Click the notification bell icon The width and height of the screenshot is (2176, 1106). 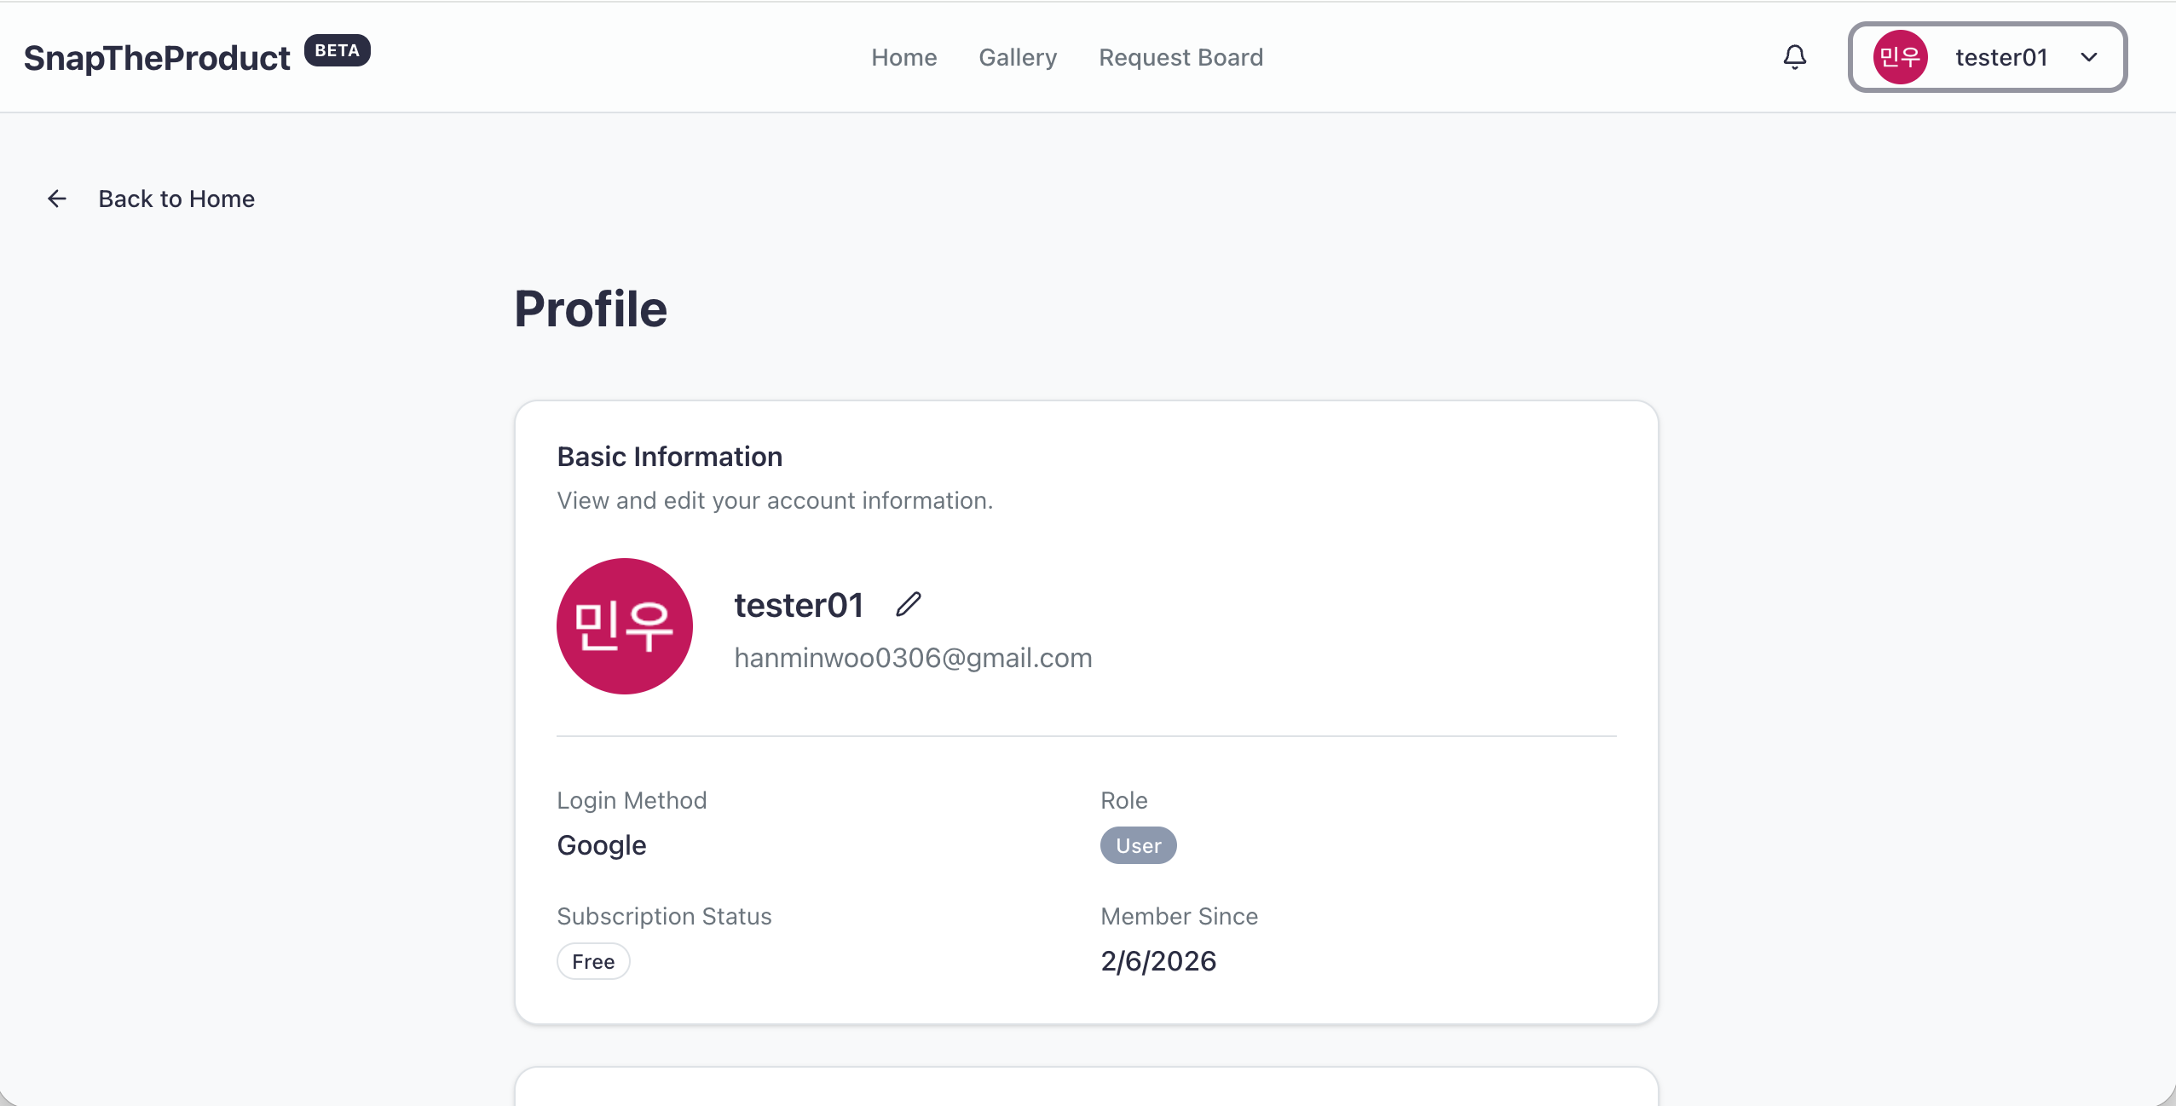(x=1794, y=57)
